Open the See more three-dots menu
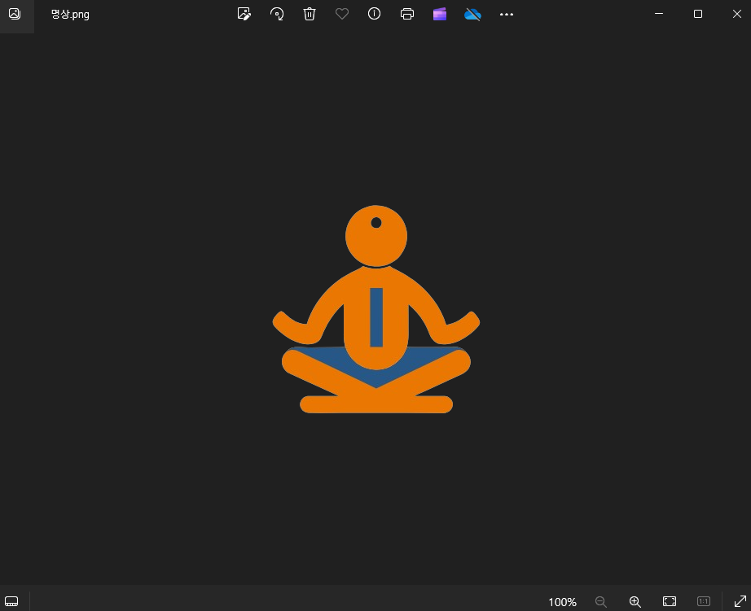Screen dimensions: 751x611 [507, 14]
